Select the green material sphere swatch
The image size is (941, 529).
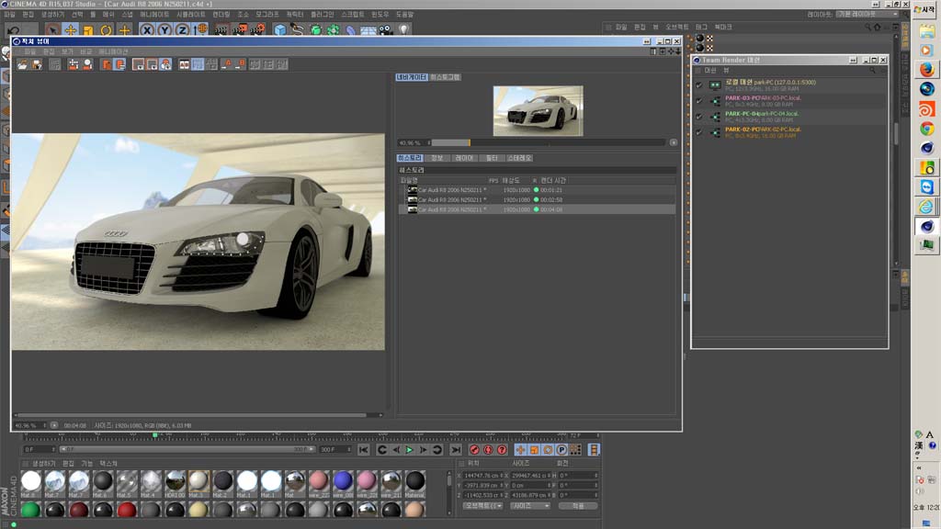click(x=30, y=510)
